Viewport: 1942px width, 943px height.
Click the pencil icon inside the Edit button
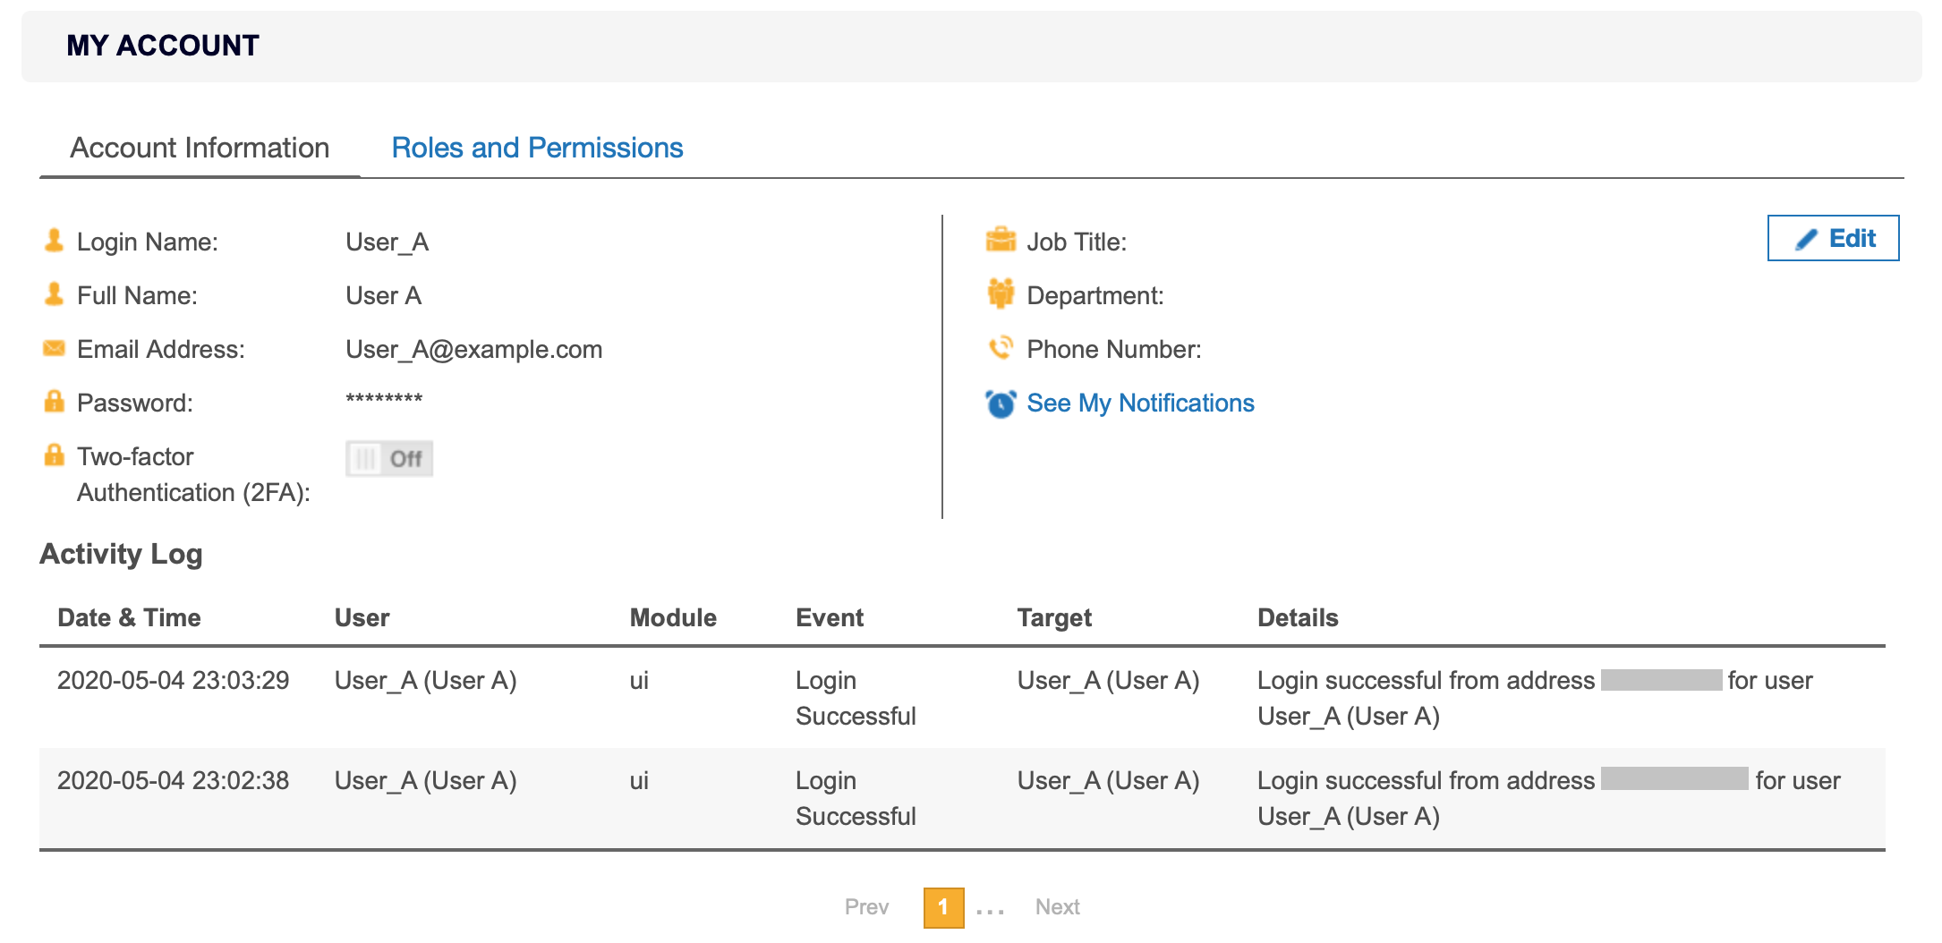pos(1805,238)
